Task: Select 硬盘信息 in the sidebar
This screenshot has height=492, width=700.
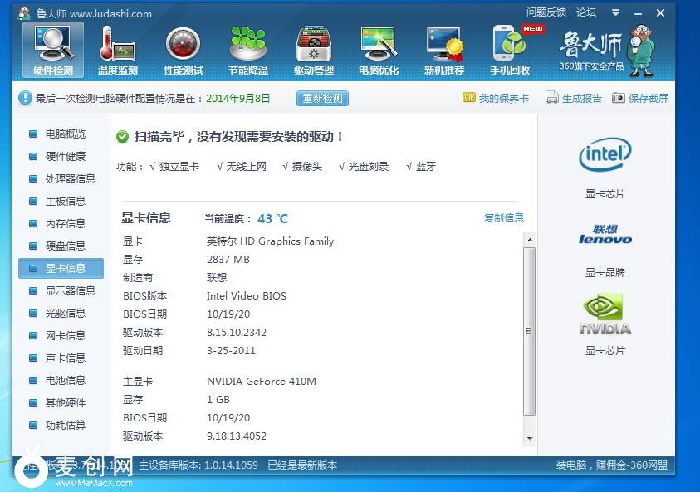Action: [65, 246]
